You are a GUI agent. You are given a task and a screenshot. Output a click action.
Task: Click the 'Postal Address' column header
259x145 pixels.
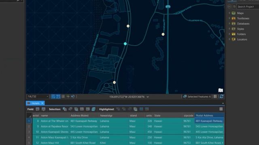(x=209, y=116)
